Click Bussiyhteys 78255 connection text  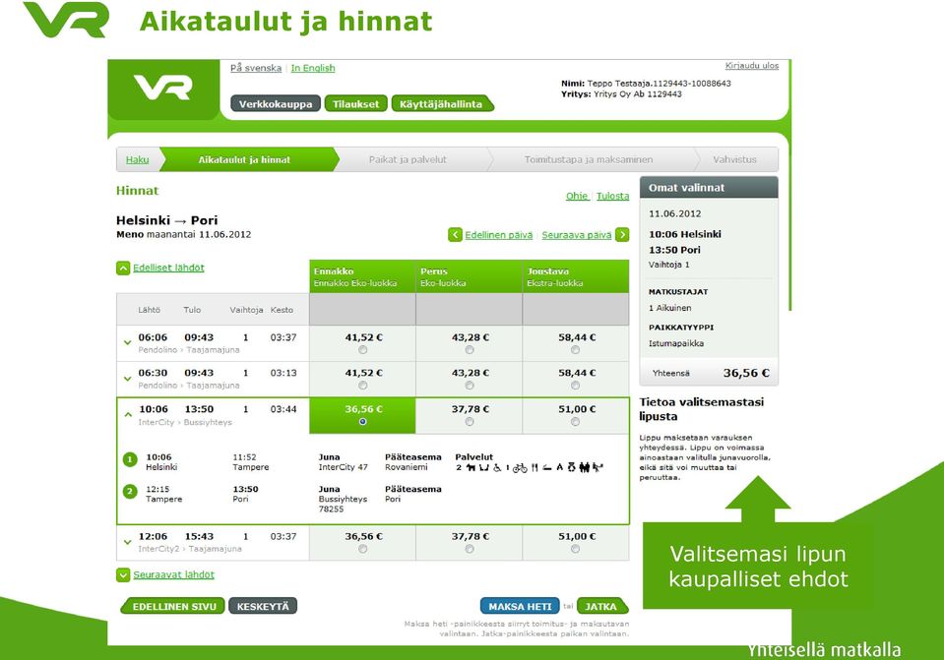coord(343,504)
